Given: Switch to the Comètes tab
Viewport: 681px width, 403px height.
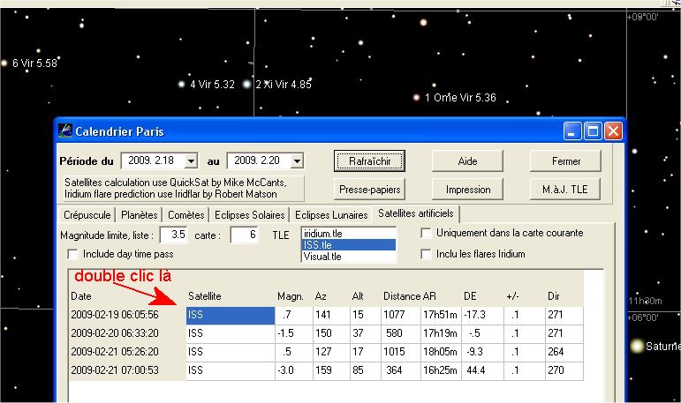Looking at the screenshot, I should click(x=185, y=215).
